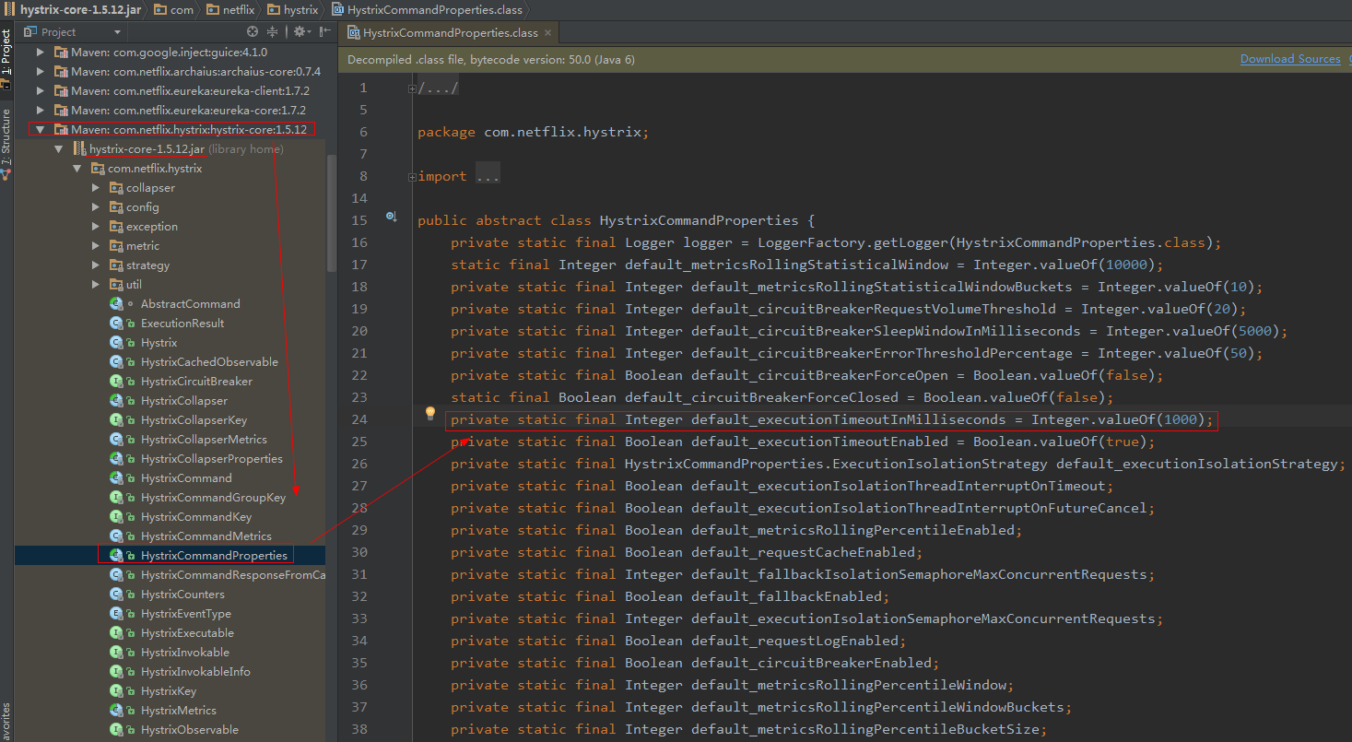Screen dimensions: 1352x742
Task: Expand the config package
Action: pos(96,207)
